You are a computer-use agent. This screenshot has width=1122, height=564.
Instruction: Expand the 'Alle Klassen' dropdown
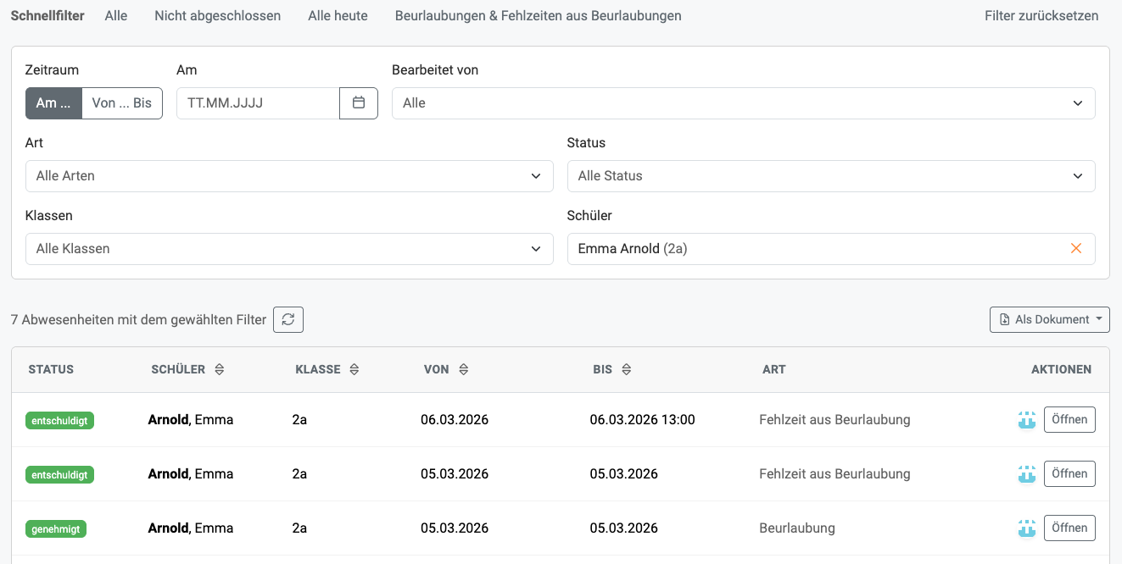(x=289, y=249)
